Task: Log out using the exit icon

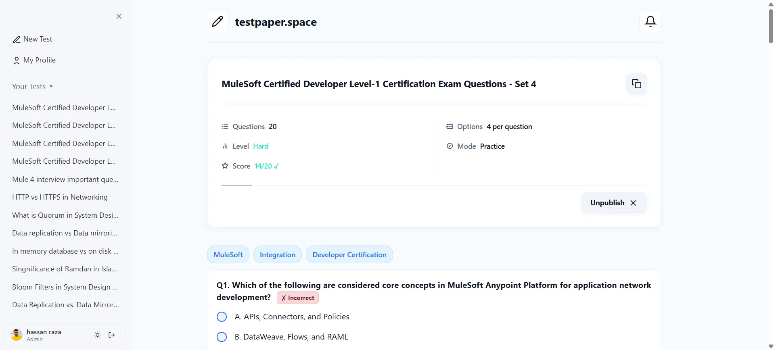Action: (x=112, y=335)
